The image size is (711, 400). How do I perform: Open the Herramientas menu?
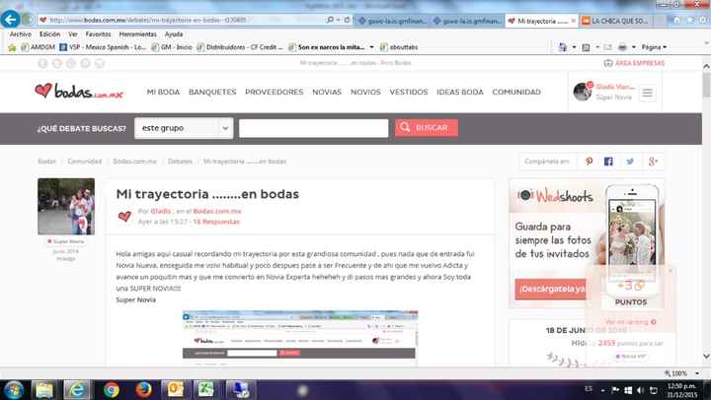coord(138,33)
